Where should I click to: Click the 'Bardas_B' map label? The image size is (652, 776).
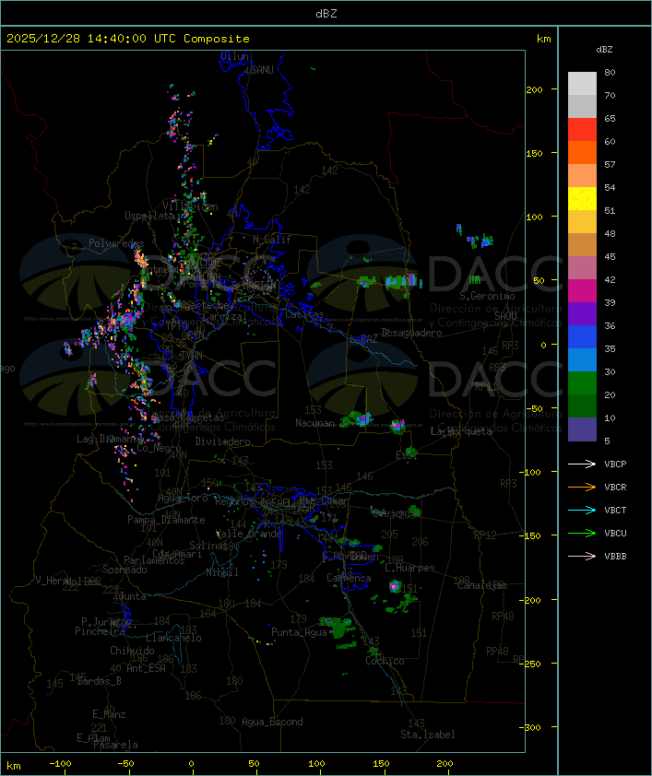pos(99,681)
